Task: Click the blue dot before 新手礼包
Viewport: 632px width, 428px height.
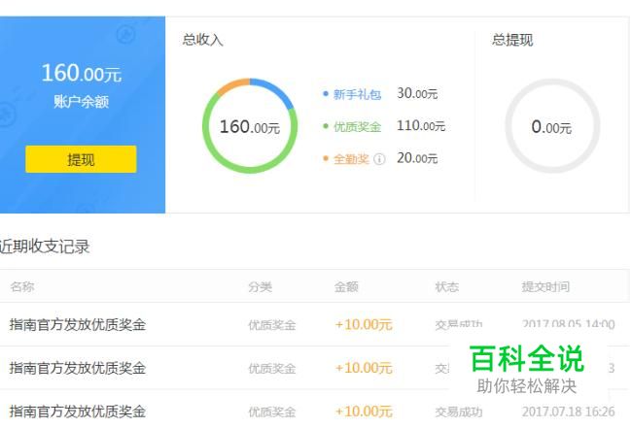Action: 326,94
